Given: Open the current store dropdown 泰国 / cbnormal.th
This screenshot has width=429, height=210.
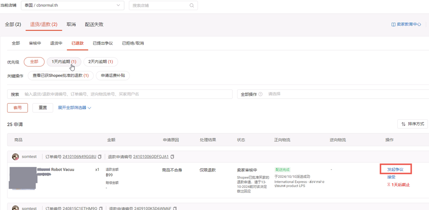Looking at the screenshot, I should pyautogui.click(x=73, y=5).
